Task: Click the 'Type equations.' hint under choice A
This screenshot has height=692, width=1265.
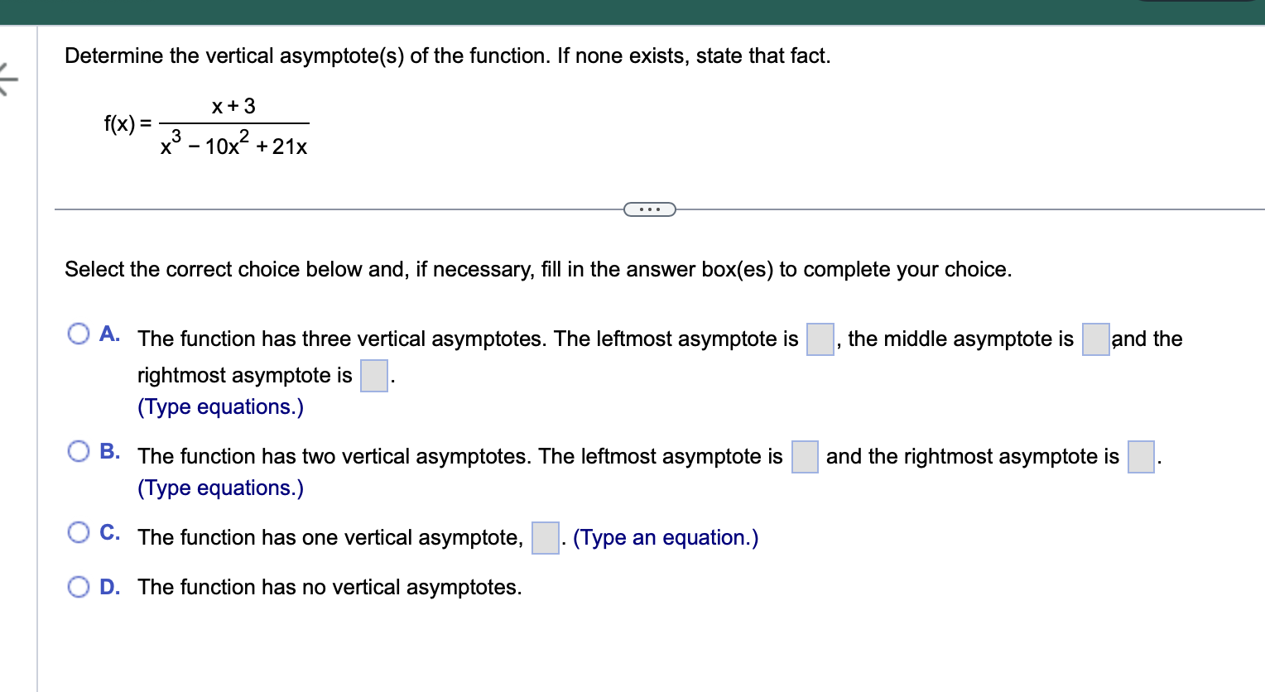Action: [219, 406]
